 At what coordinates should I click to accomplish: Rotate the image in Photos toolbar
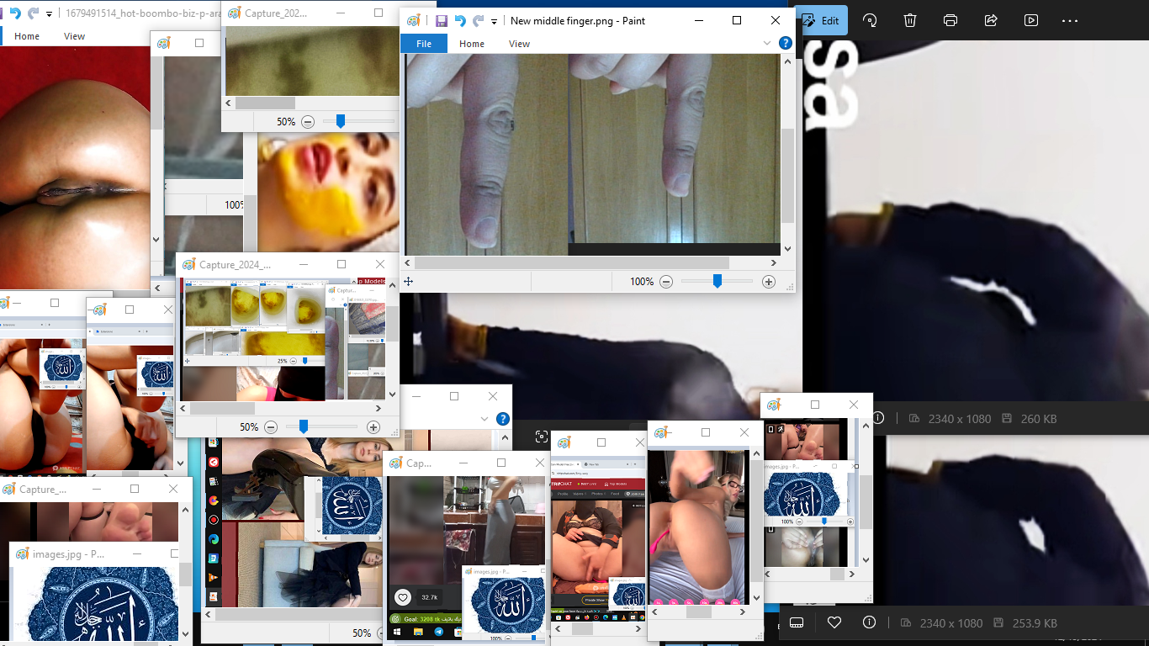pos(871,20)
